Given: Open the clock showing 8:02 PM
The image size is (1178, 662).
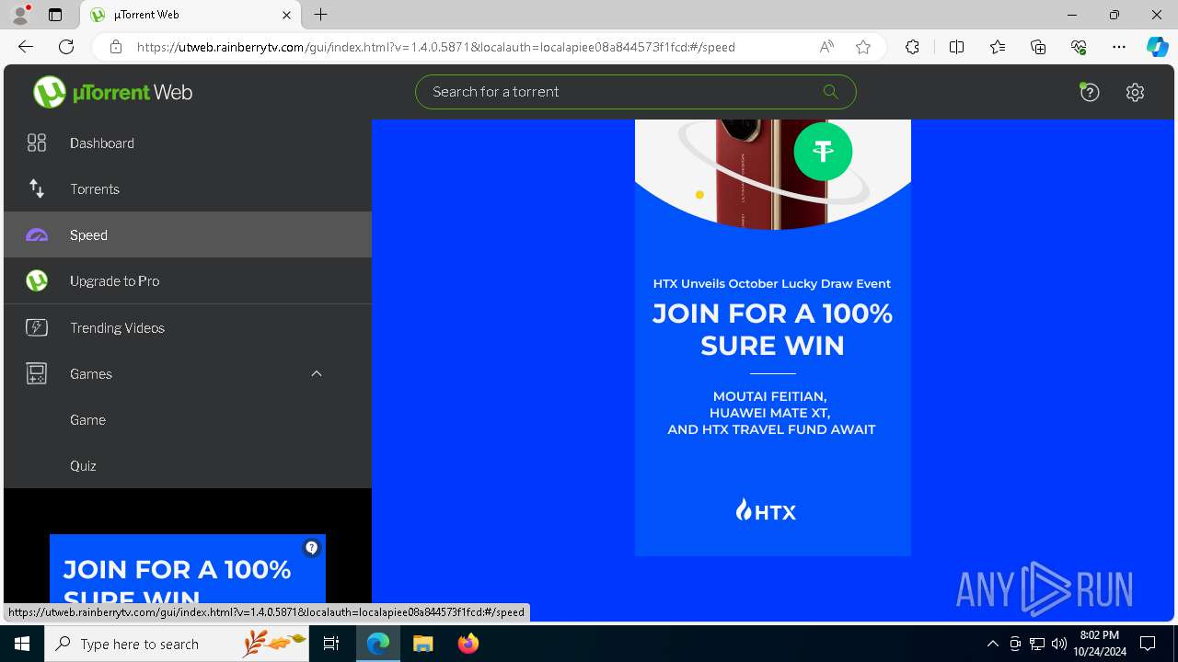Looking at the screenshot, I should [x=1099, y=643].
